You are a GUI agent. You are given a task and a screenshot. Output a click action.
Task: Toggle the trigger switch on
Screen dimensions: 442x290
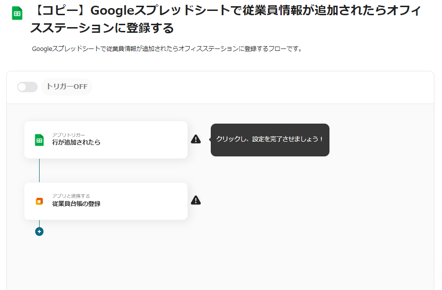(x=27, y=87)
